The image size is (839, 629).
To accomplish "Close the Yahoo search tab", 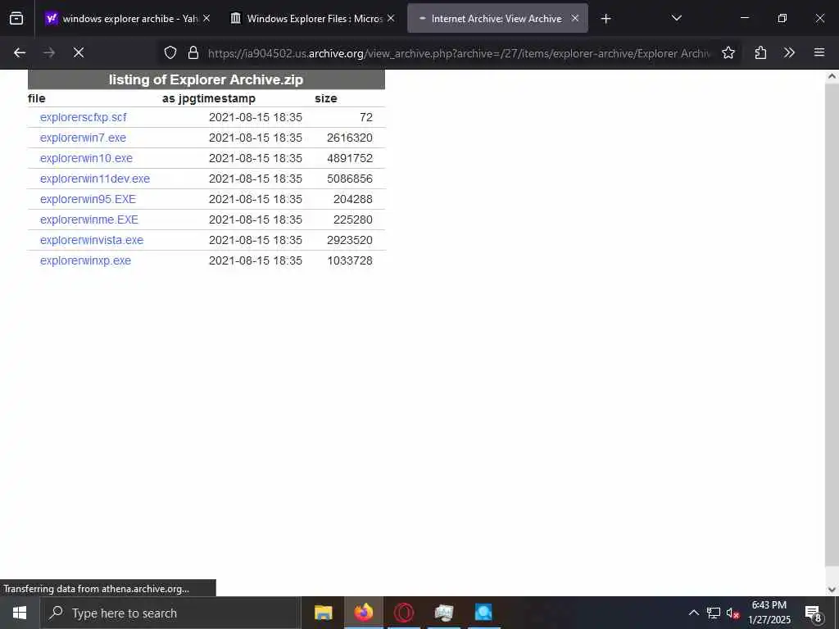I will click(206, 18).
